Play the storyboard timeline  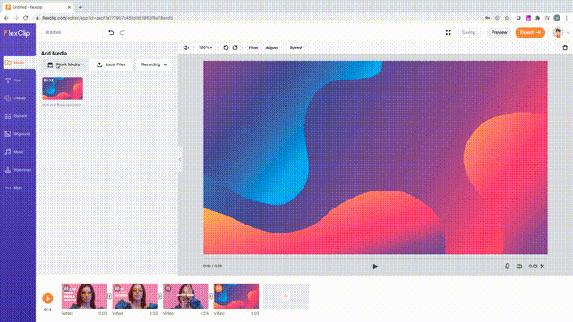tap(47, 298)
